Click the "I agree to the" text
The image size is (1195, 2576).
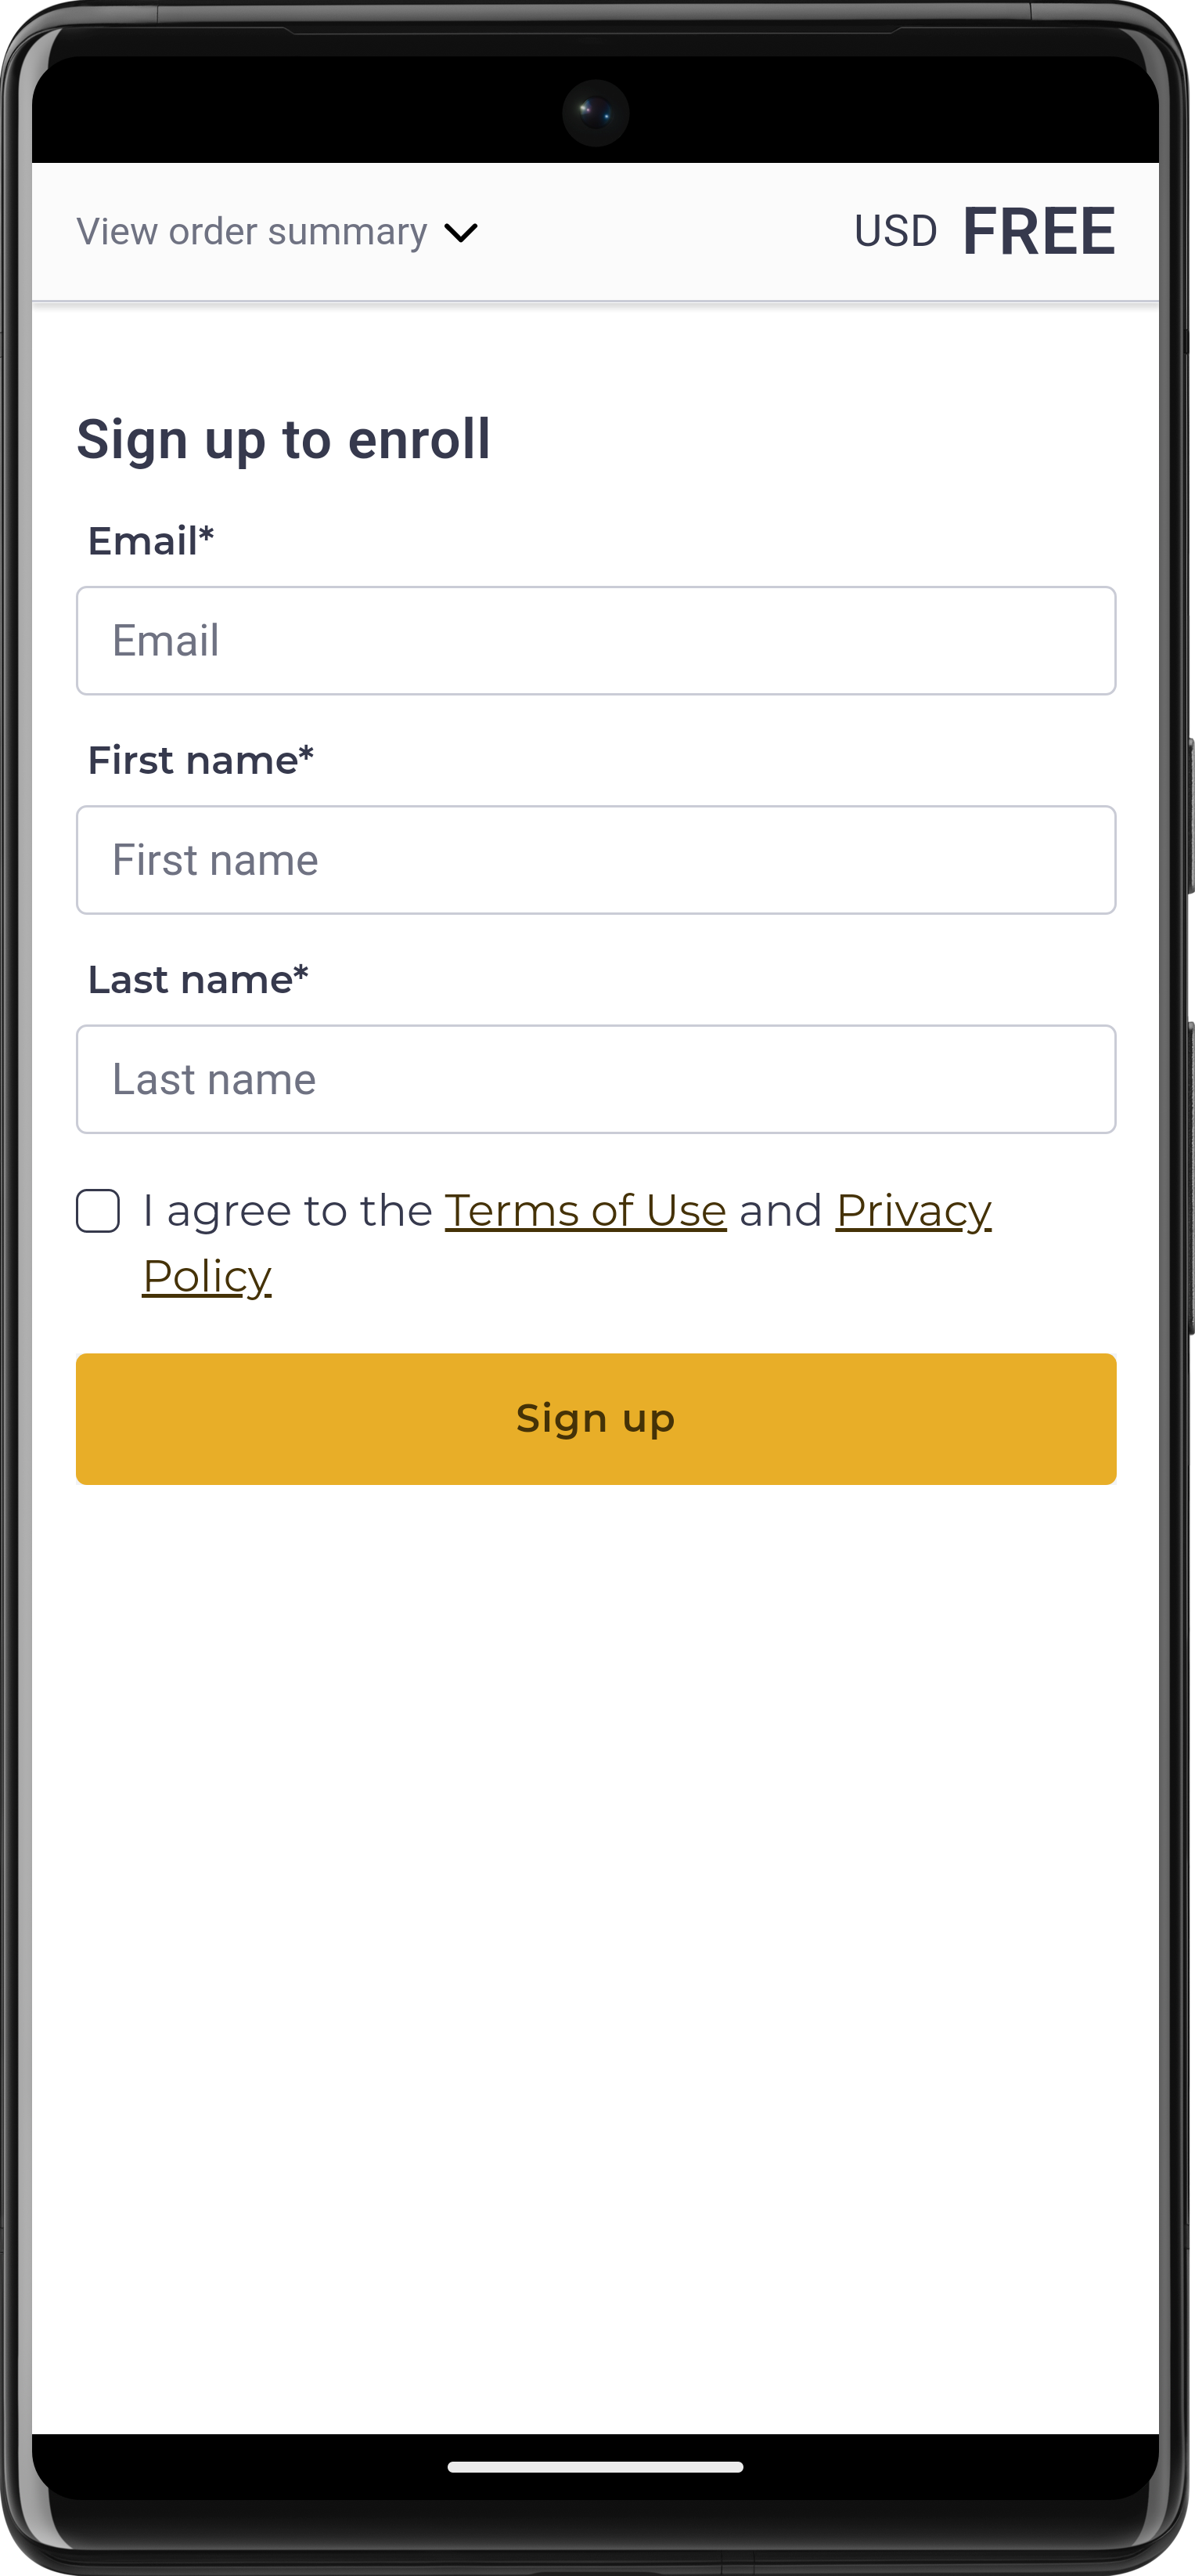[286, 1210]
